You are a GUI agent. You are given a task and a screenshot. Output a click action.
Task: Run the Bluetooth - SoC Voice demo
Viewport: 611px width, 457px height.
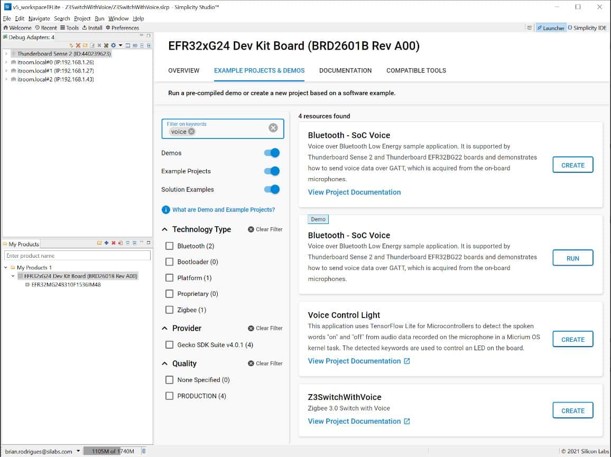click(x=573, y=258)
